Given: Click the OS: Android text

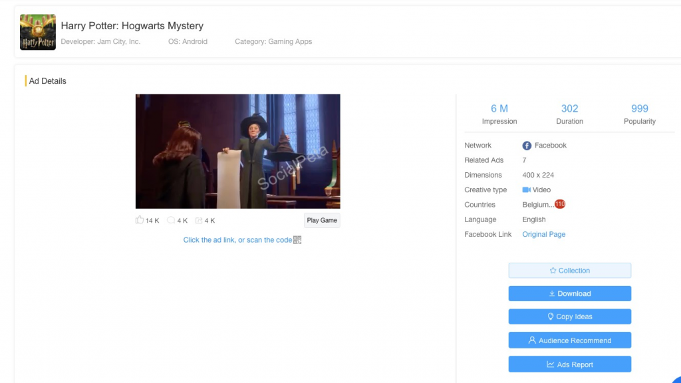Looking at the screenshot, I should pos(188,41).
